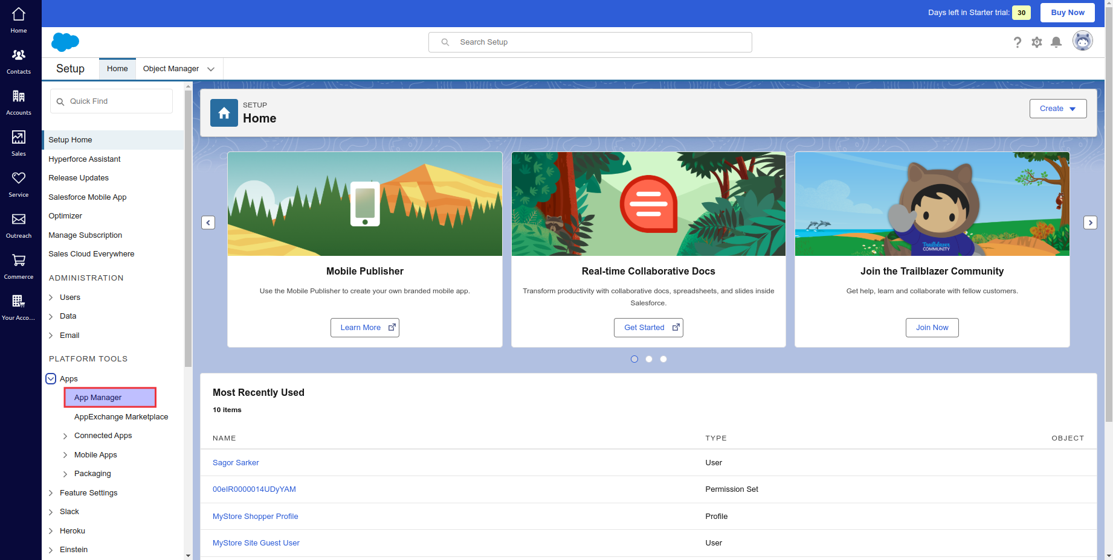Viewport: 1113px width, 560px height.
Task: Switch to the Object Manager tab
Action: tap(171, 69)
